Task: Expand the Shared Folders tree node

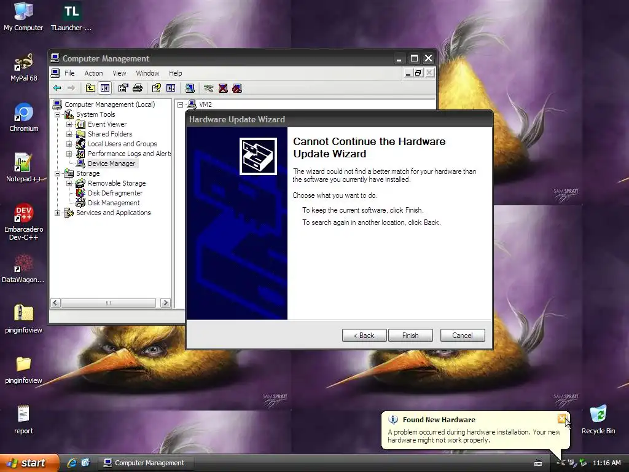Action: tap(69, 134)
